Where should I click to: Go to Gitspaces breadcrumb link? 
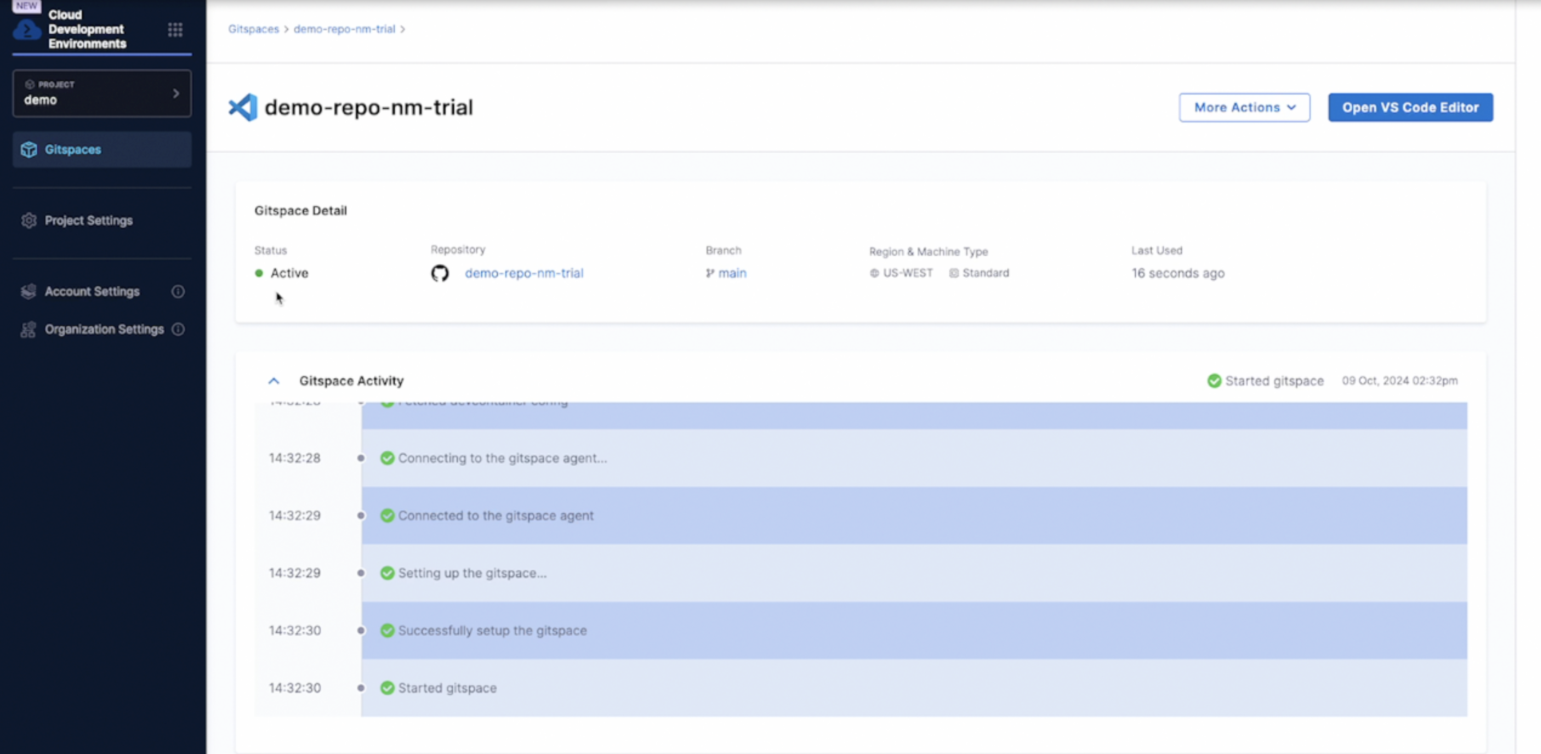[x=253, y=29]
